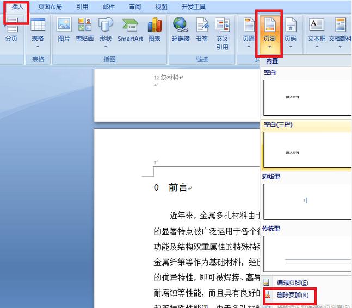
Task: Click the line starting 功能及结构双重属性
Action: (207, 247)
